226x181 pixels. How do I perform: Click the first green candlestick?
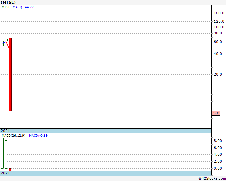click(x=2, y=43)
